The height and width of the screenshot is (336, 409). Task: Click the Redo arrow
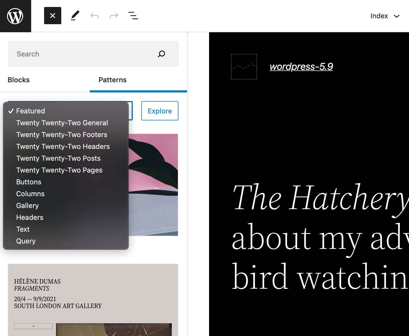[114, 16]
